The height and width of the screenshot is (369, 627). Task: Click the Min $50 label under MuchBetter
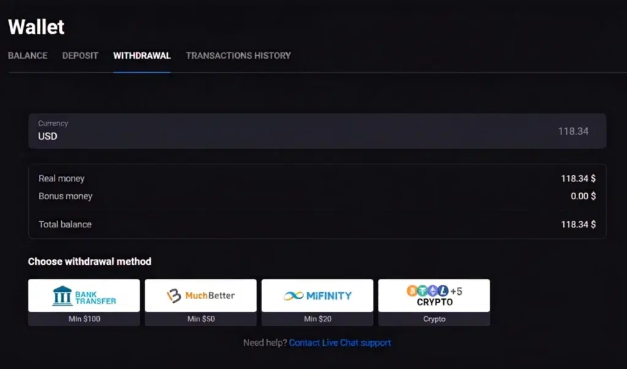click(201, 319)
